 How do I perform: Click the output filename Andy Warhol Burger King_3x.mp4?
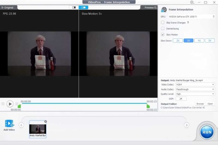[186, 80]
